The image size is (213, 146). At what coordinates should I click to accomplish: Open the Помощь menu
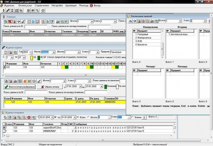pos(84,6)
